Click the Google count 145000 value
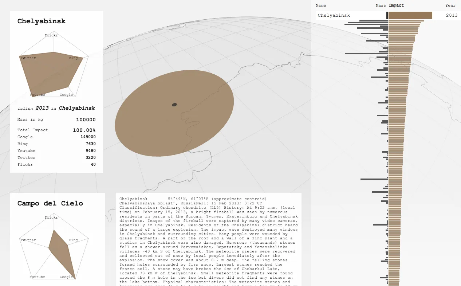461x286 pixels. [88, 137]
